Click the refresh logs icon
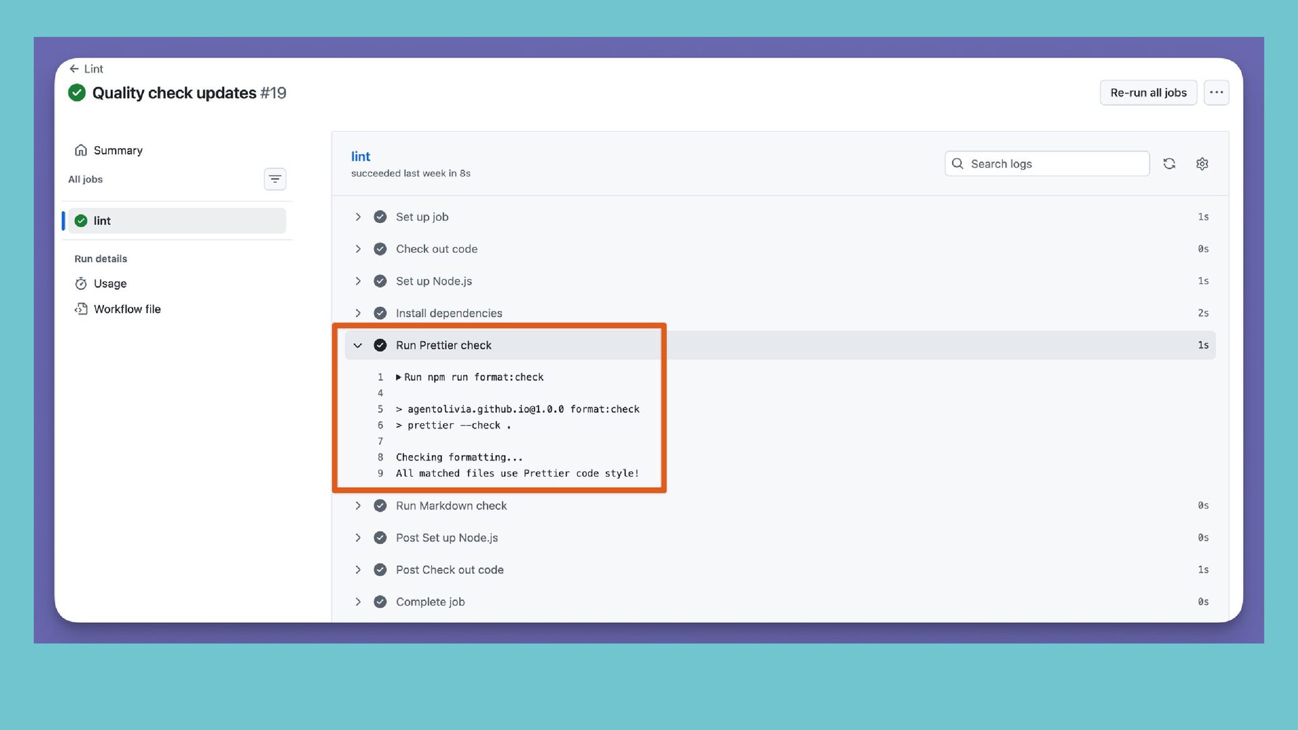 pos(1169,164)
